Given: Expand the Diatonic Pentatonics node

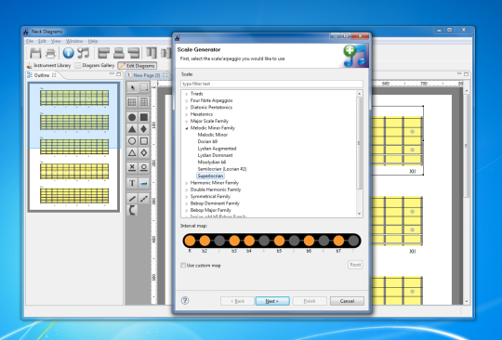Looking at the screenshot, I should click(x=186, y=108).
